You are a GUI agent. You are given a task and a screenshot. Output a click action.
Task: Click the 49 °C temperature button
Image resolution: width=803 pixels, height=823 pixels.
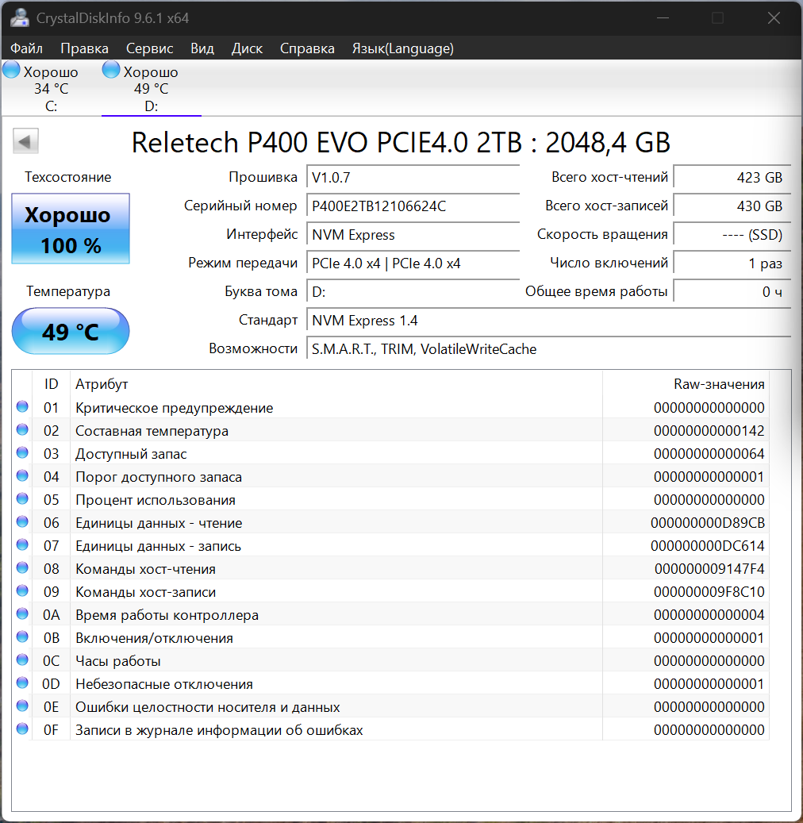point(71,331)
